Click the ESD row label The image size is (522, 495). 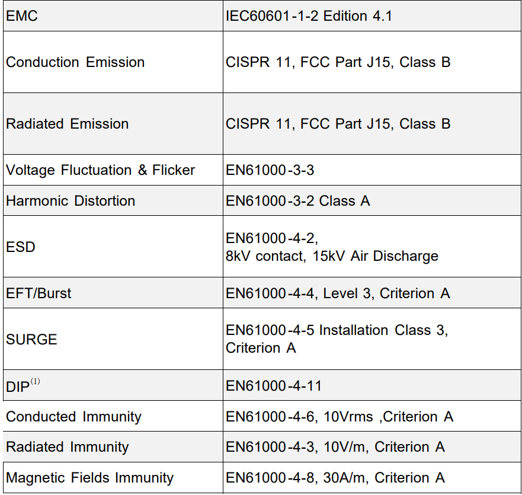[21, 247]
